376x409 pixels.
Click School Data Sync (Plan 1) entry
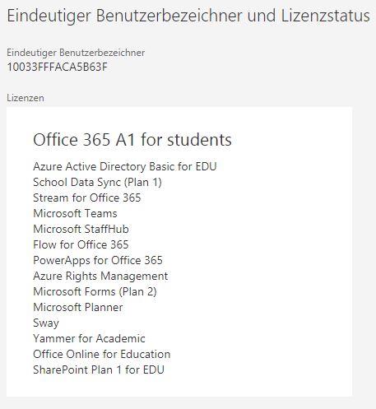[x=97, y=183]
